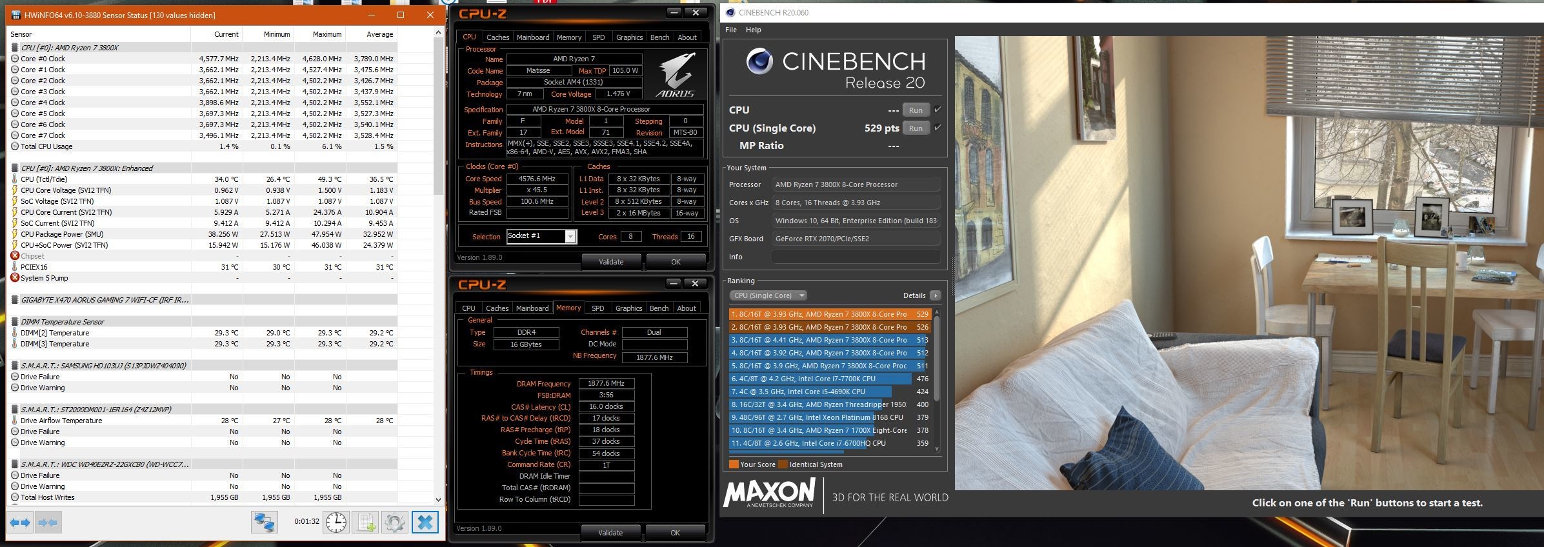The image size is (1544, 547).
Task: Click the Core #0 Clock sensor icon
Action: click(15, 59)
